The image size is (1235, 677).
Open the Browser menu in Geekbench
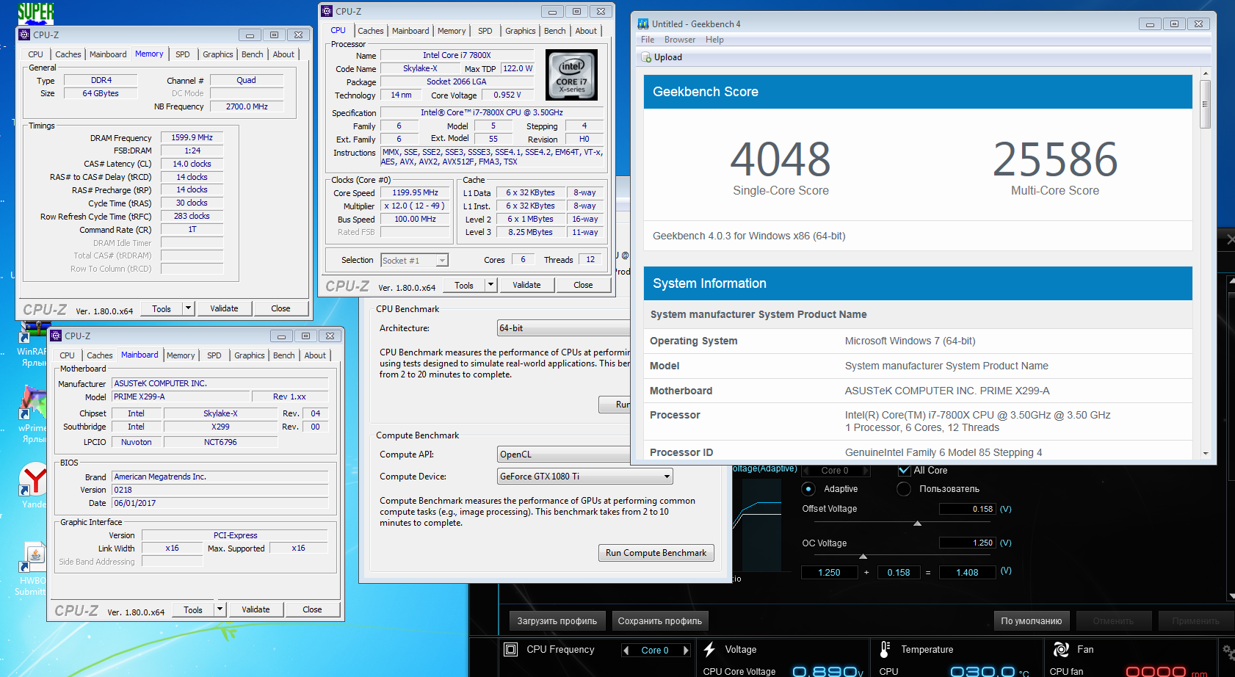[680, 40]
